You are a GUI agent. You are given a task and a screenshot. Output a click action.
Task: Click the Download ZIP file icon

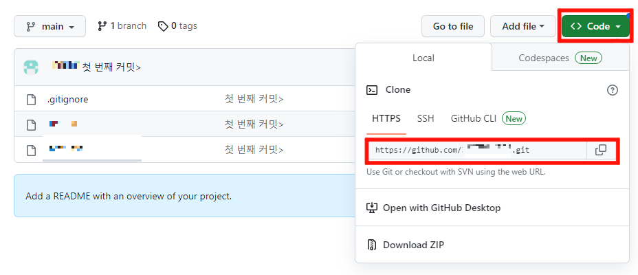[x=371, y=245]
